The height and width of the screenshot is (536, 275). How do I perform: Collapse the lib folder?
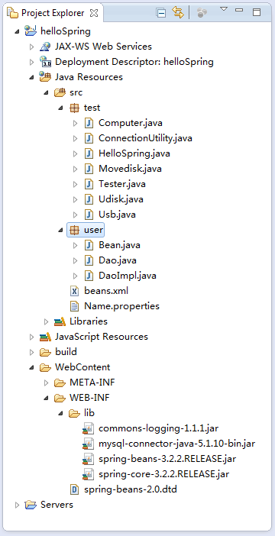coord(60,414)
